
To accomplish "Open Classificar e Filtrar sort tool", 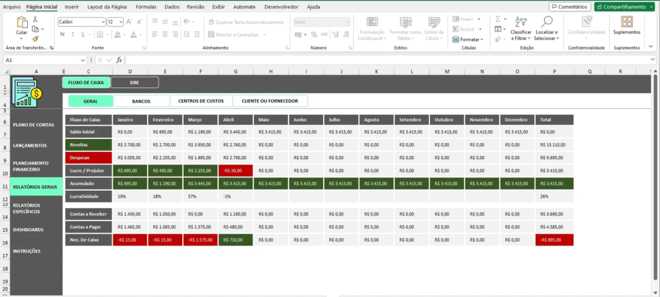I will point(520,24).
